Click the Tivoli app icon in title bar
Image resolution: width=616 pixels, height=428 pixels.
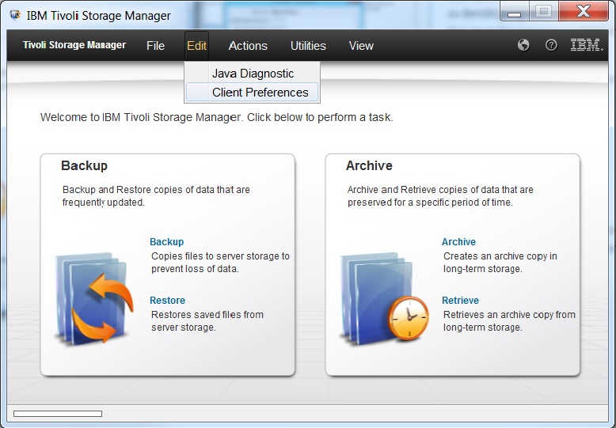pos(15,15)
